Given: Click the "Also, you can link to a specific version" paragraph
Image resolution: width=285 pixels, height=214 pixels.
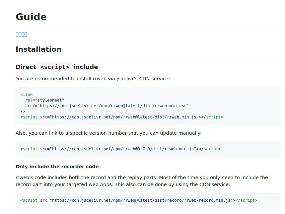Looking at the screenshot, I should point(108,133).
